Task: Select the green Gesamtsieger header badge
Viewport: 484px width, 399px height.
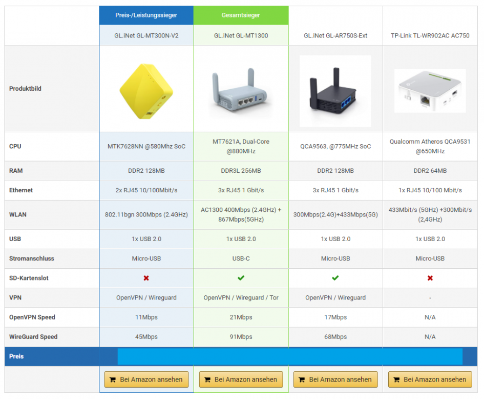Action: 241,15
